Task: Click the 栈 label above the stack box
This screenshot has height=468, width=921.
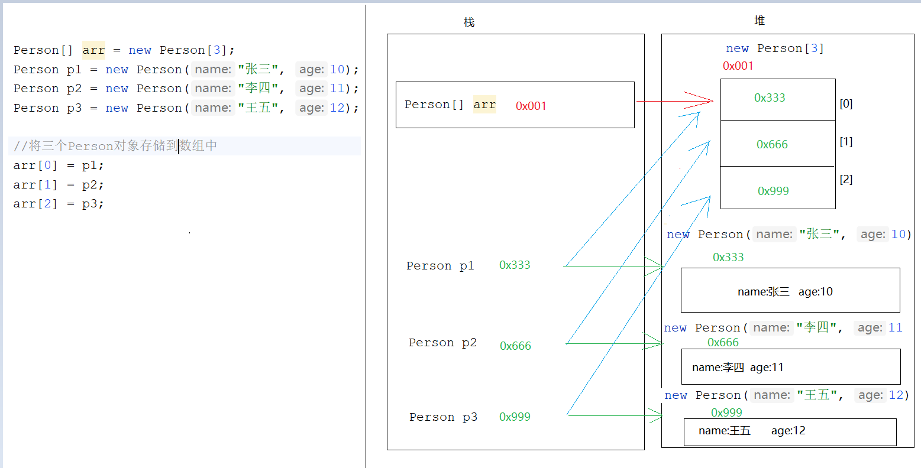Action: [468, 22]
